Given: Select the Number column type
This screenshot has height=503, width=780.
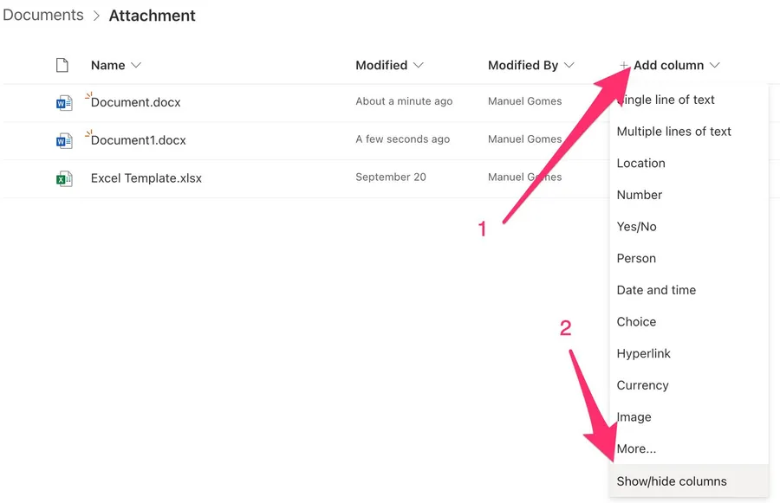Looking at the screenshot, I should [639, 195].
